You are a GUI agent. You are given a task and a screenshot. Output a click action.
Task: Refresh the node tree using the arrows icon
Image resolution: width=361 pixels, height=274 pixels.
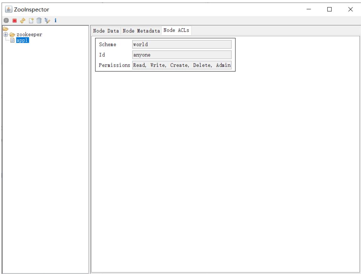click(x=23, y=20)
